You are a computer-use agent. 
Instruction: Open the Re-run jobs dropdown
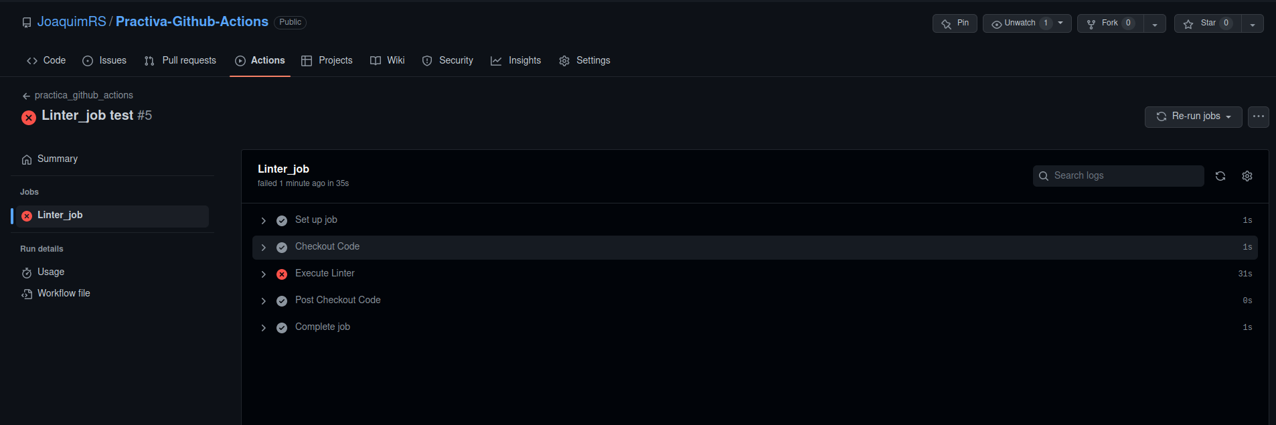tap(1194, 116)
